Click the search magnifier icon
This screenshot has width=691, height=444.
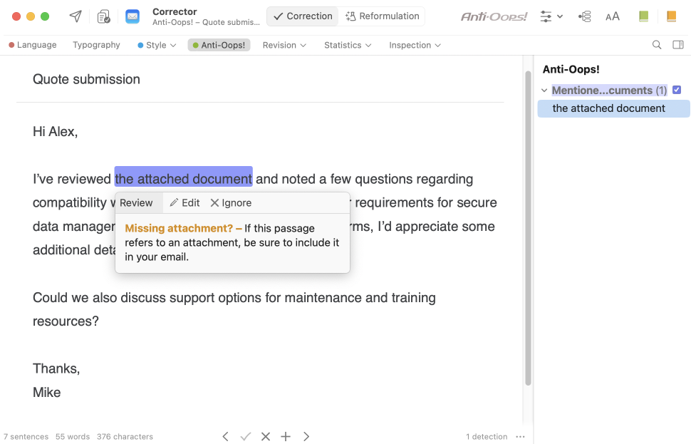click(657, 45)
